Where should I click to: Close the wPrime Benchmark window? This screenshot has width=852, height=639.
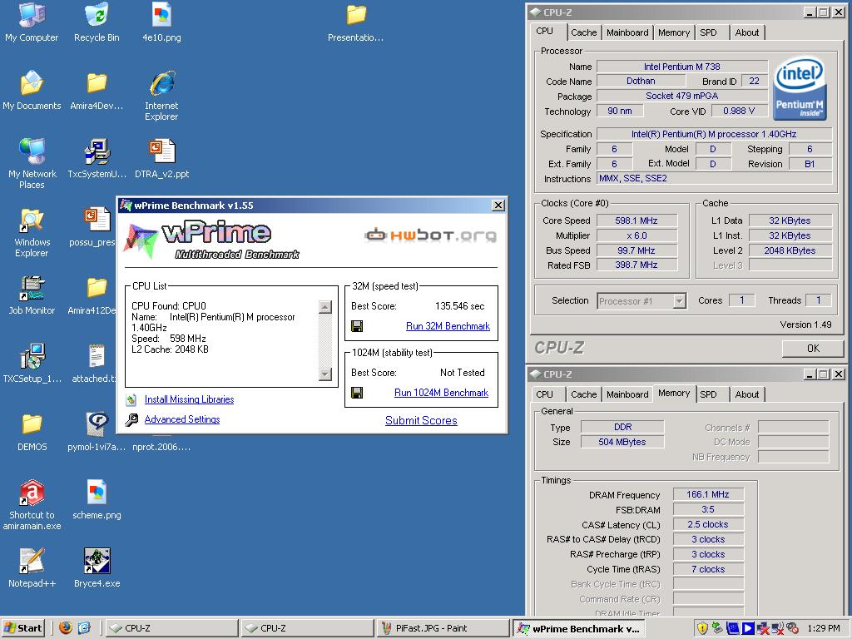point(498,206)
